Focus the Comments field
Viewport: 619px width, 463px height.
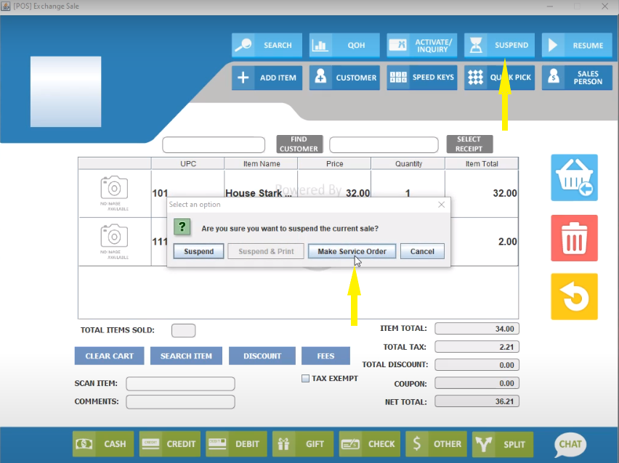[180, 402]
